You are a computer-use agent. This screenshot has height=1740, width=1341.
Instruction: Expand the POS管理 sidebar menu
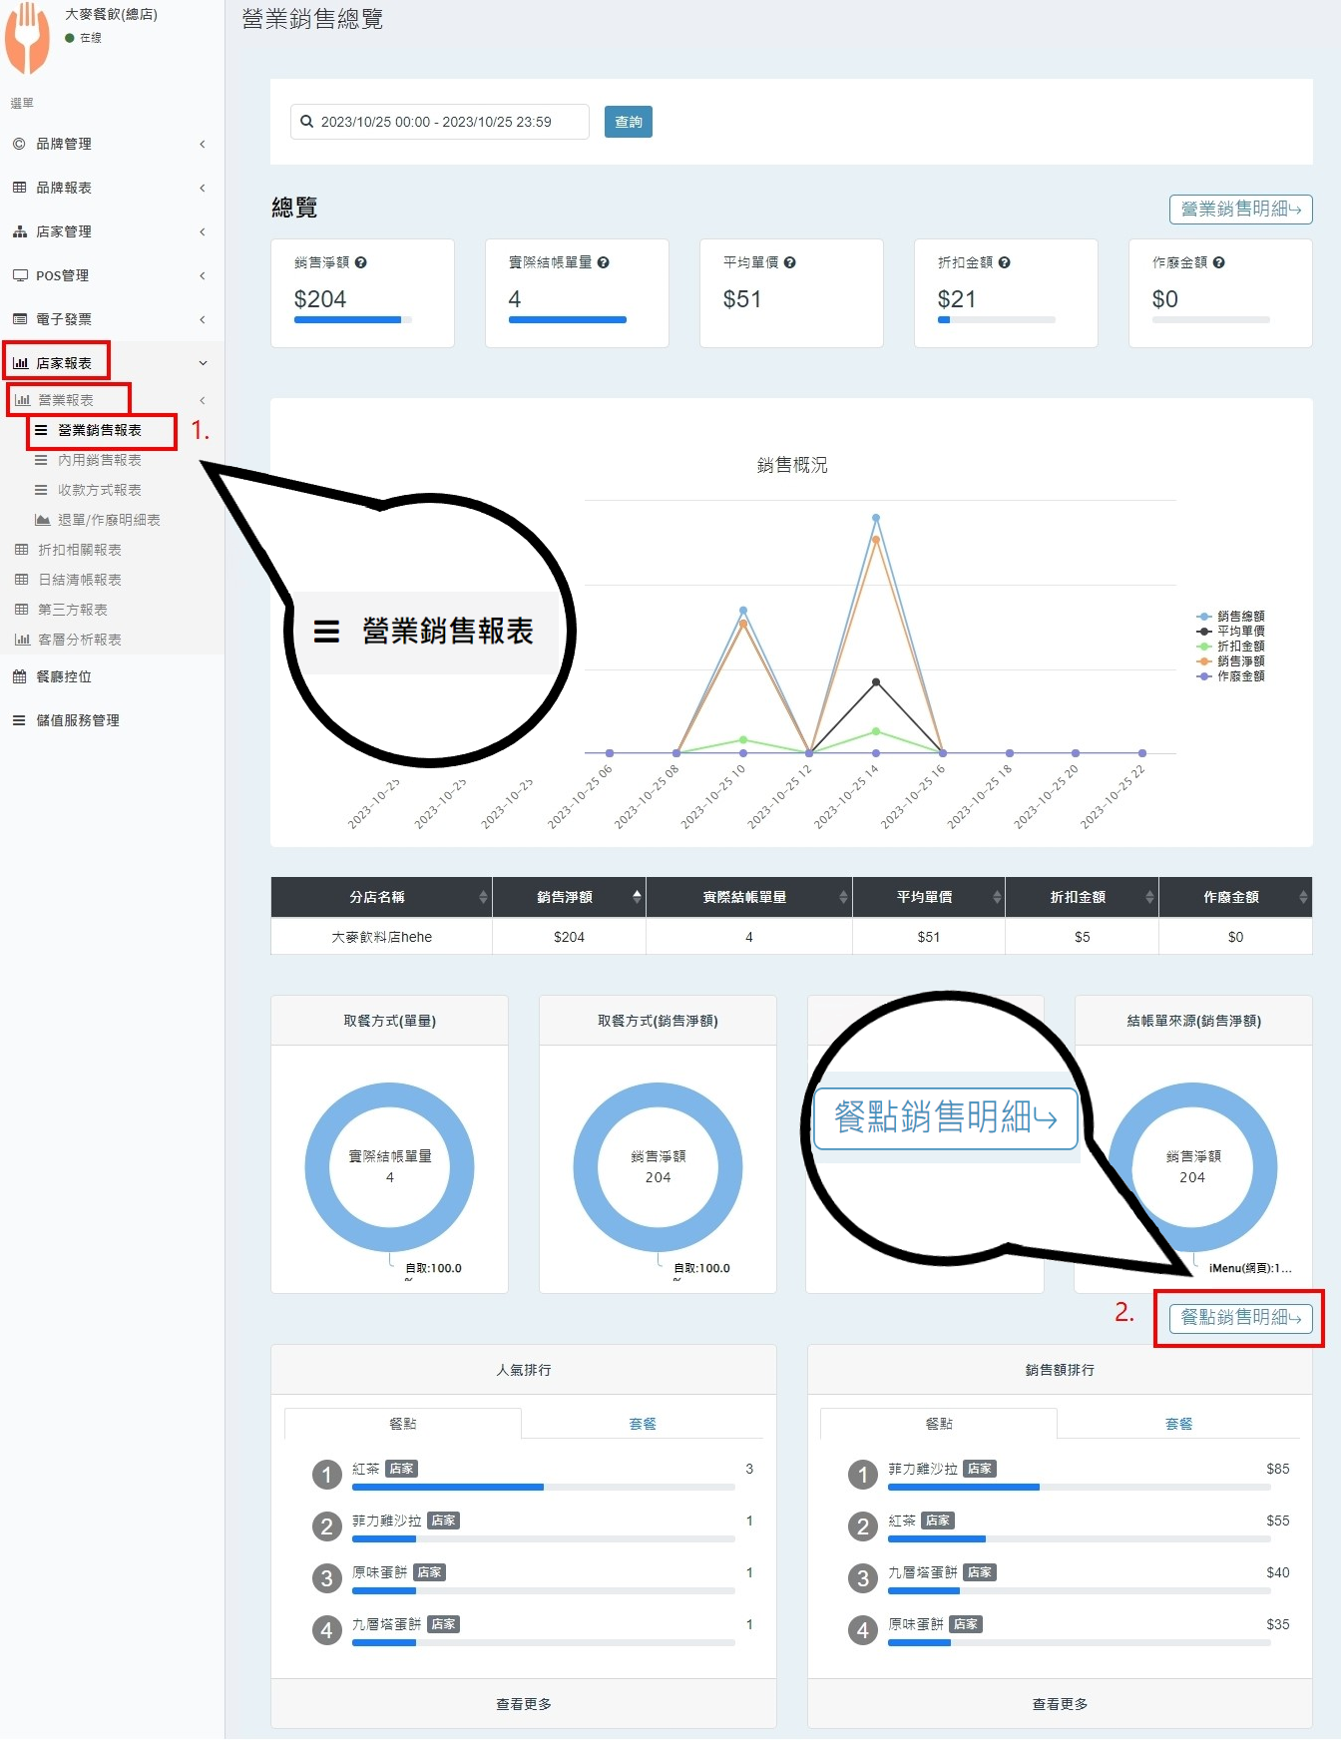(110, 275)
